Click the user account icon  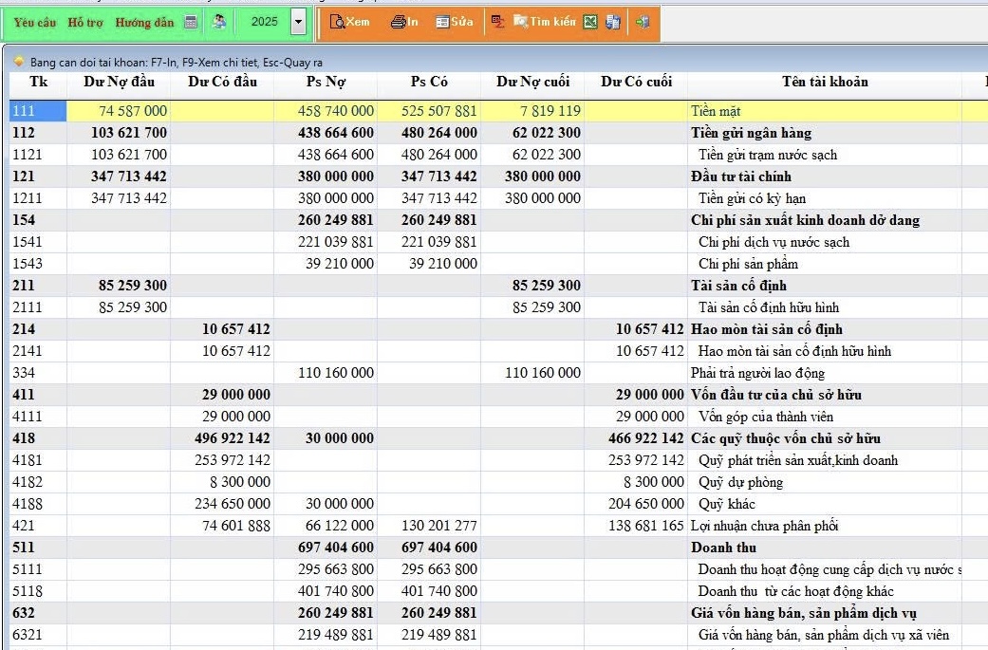pos(219,22)
